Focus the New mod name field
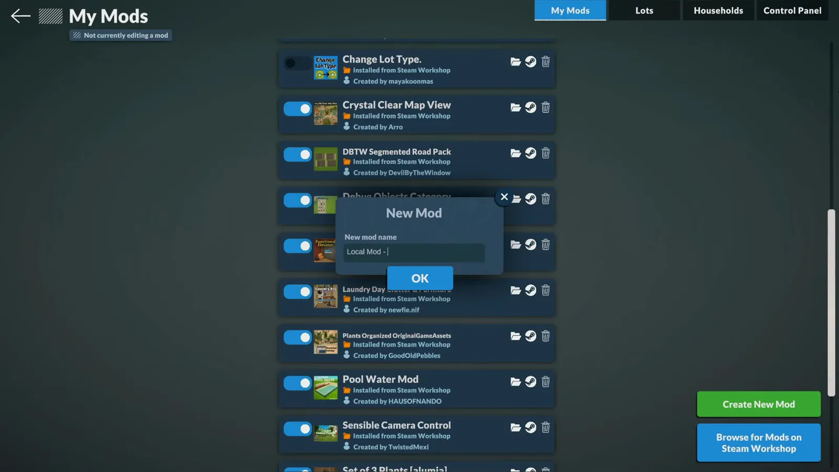Screen dimensions: 839x472 414,252
